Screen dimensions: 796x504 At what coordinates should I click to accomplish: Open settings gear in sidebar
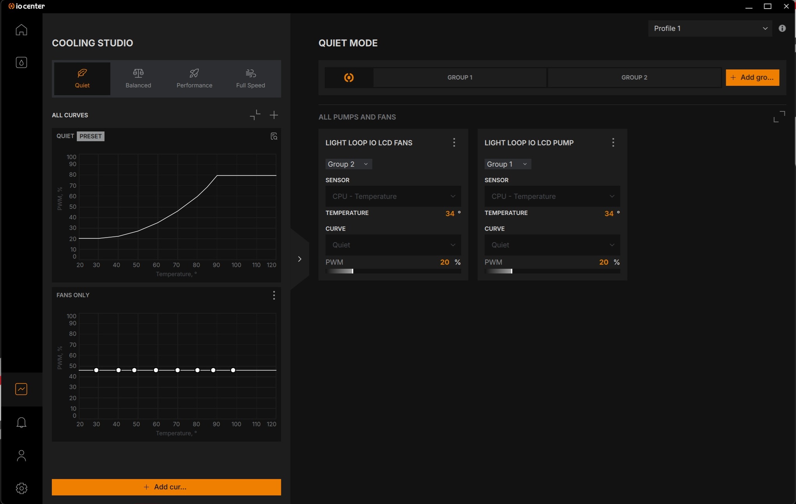[21, 488]
